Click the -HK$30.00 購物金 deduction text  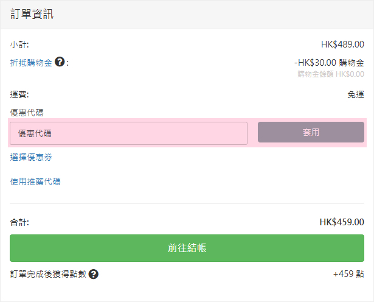pos(329,62)
